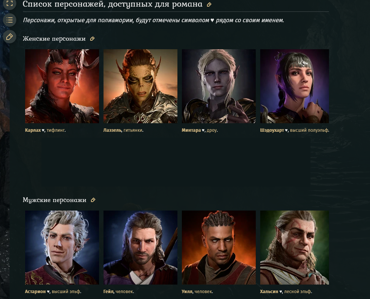Open Гейл portrait image
370x299 pixels.
tap(140, 248)
